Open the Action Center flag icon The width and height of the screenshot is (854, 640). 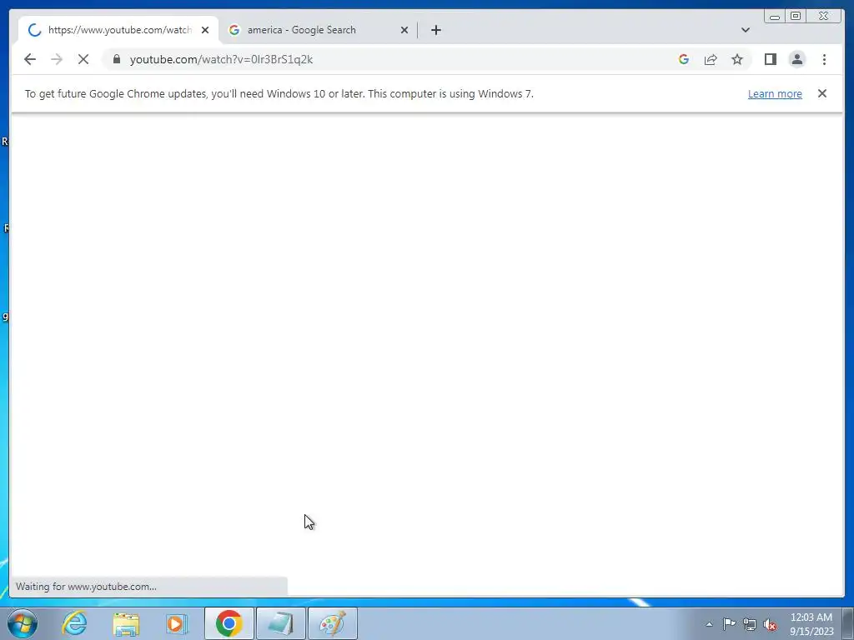coord(729,623)
